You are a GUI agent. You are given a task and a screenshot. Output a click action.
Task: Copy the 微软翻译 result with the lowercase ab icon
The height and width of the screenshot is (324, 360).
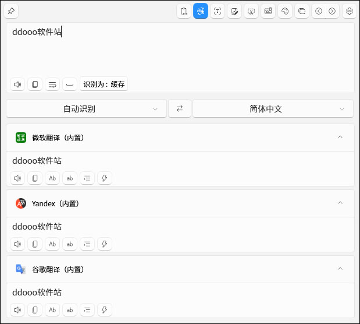70,178
